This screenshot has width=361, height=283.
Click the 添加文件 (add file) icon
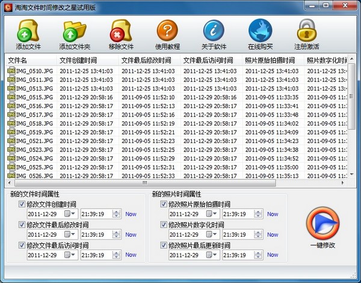[x=28, y=31]
